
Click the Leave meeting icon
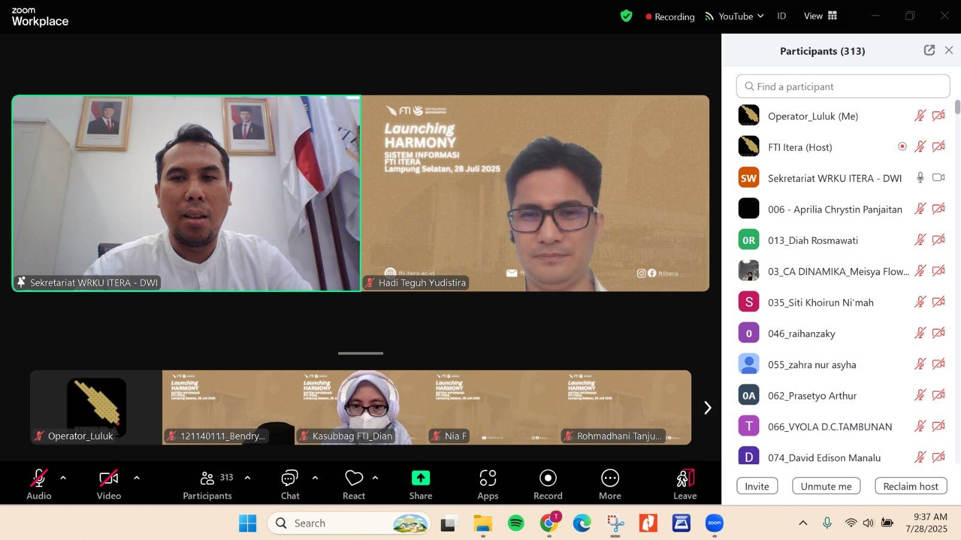click(685, 479)
